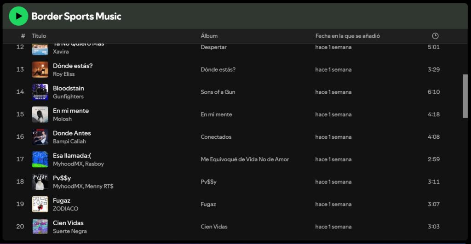Image resolution: width=471 pixels, height=244 pixels.
Task: Sort by the Título column header
Action: coord(39,36)
